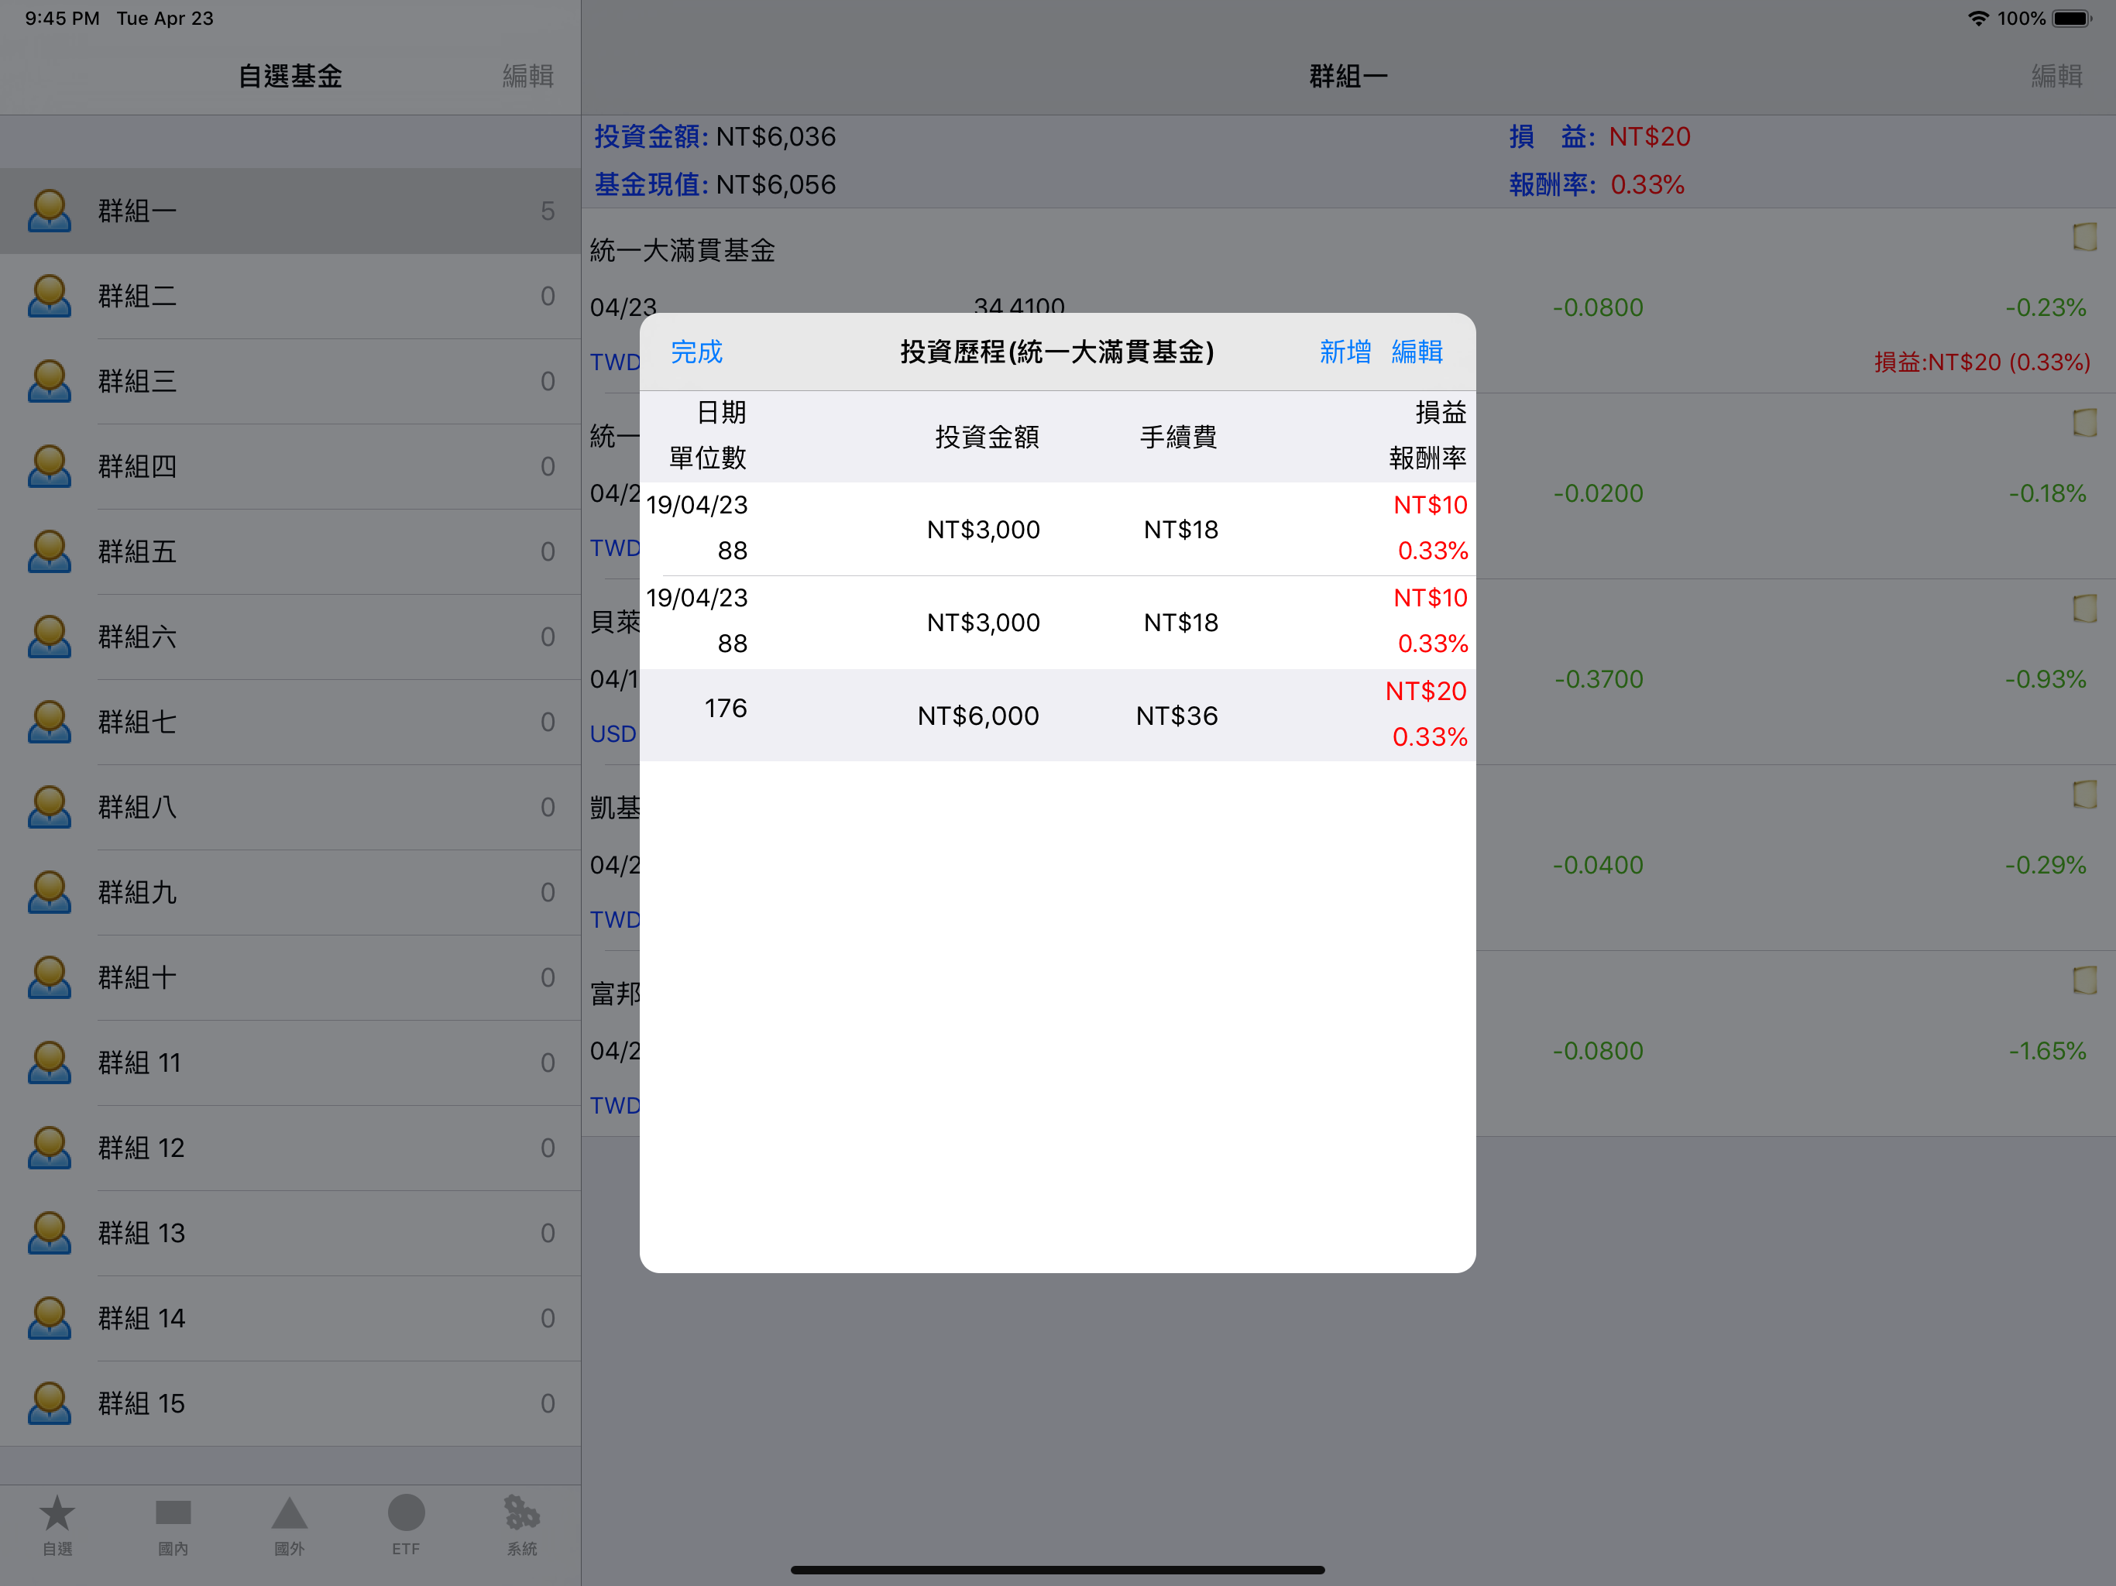Tap the -1.65% change value
The width and height of the screenshot is (2116, 1586).
tap(2047, 1050)
